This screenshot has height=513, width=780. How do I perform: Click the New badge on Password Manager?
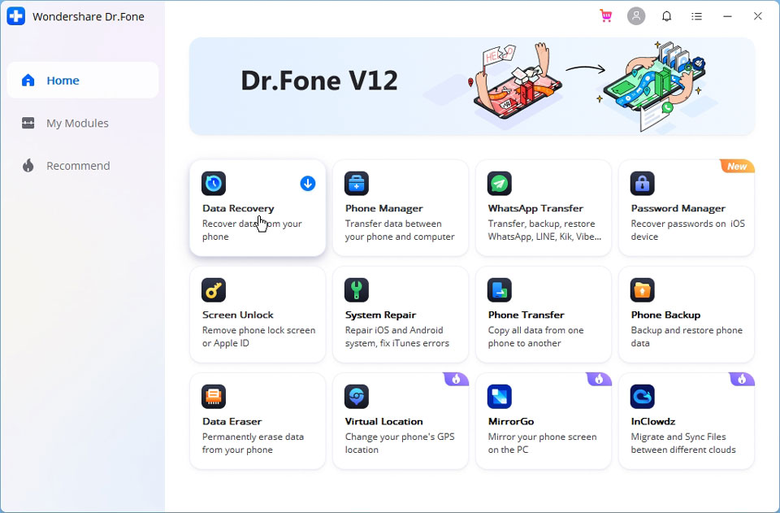point(737,166)
